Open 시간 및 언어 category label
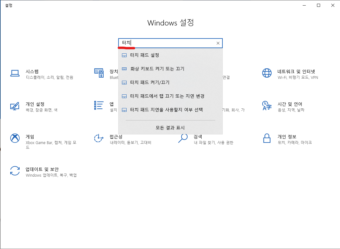Viewport: 340px width, 249px height. [290, 104]
